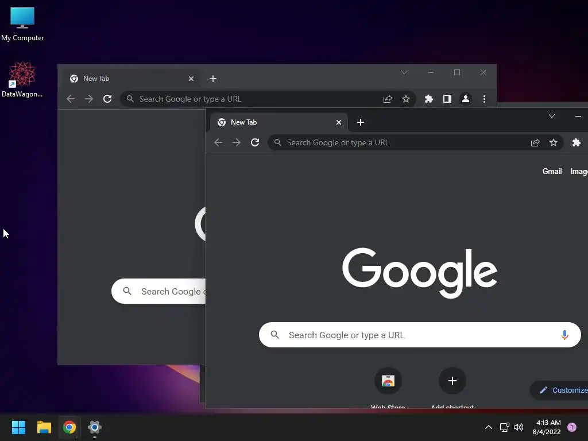Open the Gmail link
Viewport: 588px width, 441px height.
[552, 171]
